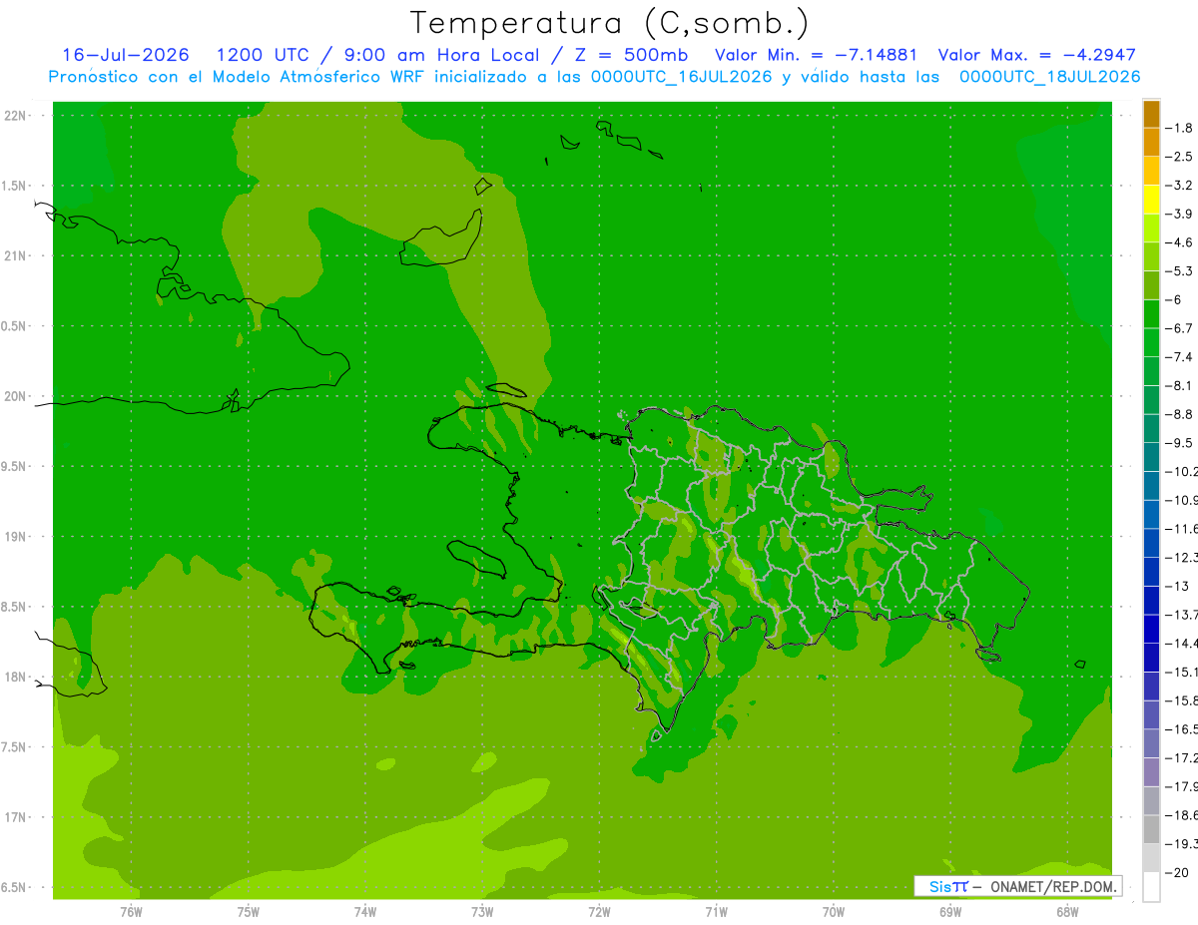
Task: Pick the purple swatch between -17.2 and -17.9
Action: click(x=1151, y=772)
